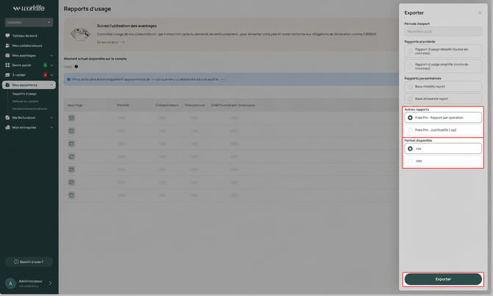Screen dimensions: 493x296
Task: Click the Worklife logo in the sidebar
Action: click(x=29, y=8)
